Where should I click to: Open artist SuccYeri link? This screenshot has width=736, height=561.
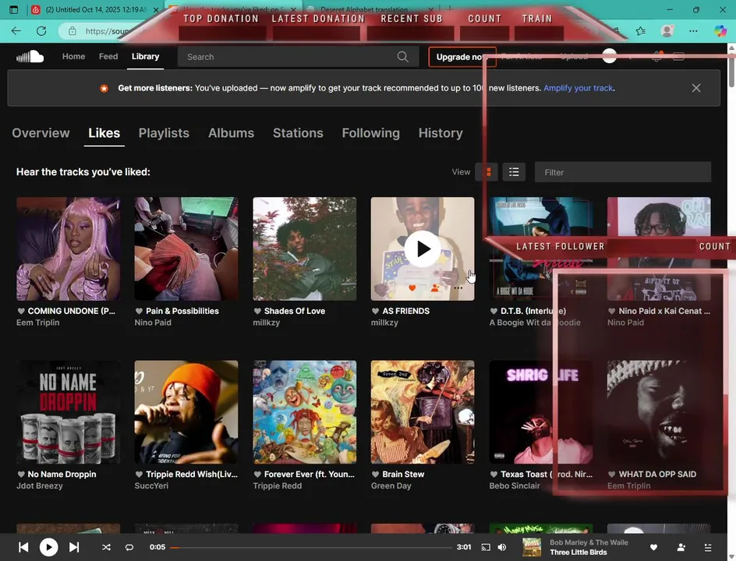coord(151,485)
